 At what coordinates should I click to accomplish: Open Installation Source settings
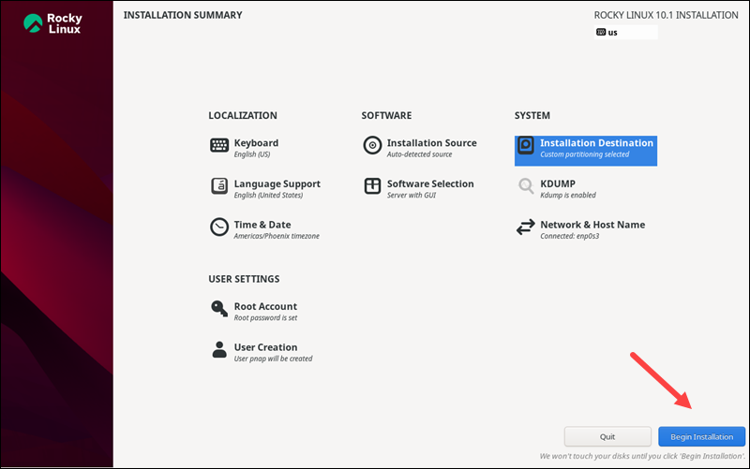(x=431, y=143)
